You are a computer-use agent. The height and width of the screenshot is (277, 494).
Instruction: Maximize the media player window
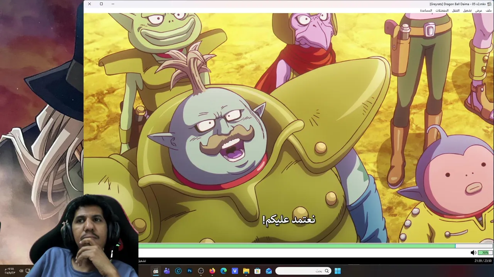coord(101,4)
